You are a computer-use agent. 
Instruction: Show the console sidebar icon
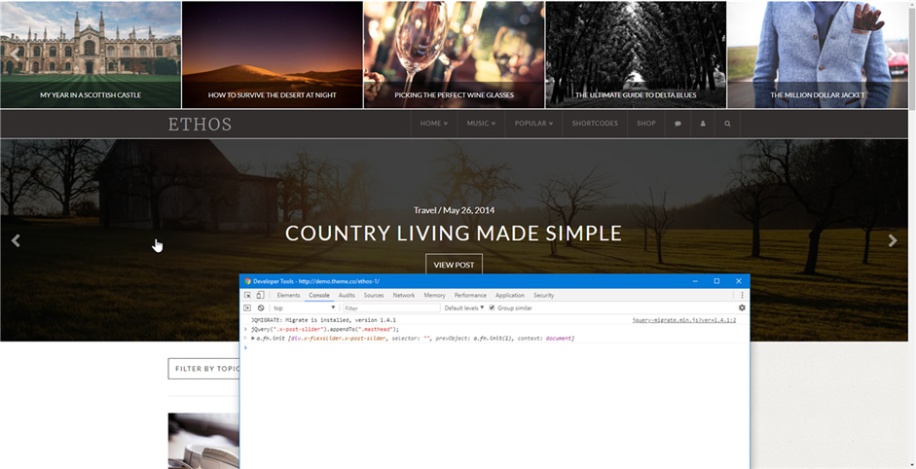pyautogui.click(x=247, y=307)
